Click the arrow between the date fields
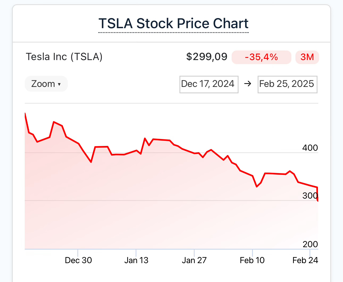 pos(248,84)
